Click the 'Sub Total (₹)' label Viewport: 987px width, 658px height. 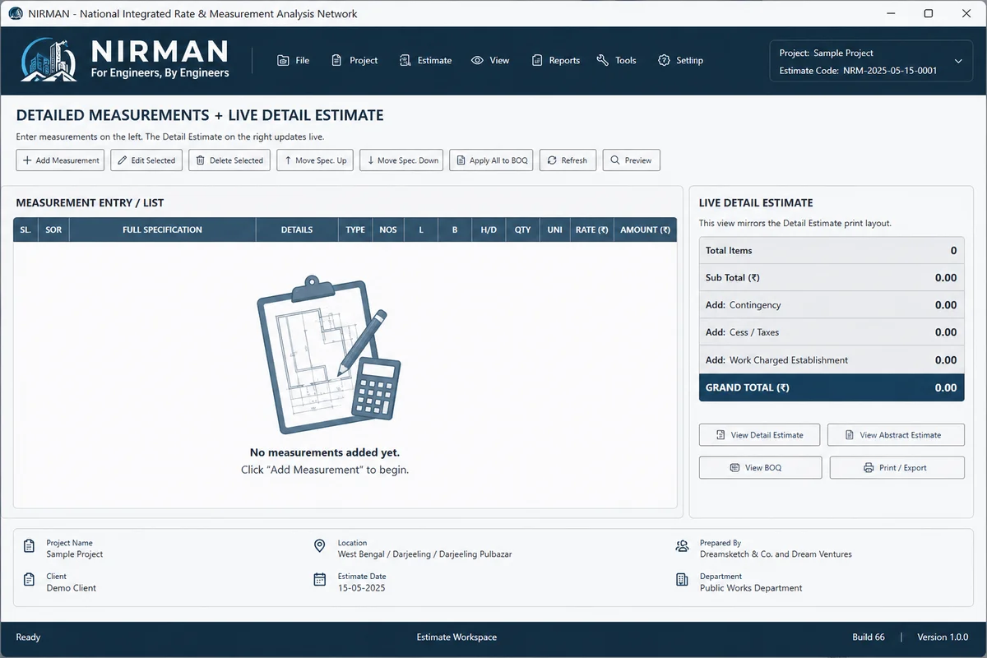[x=733, y=278]
